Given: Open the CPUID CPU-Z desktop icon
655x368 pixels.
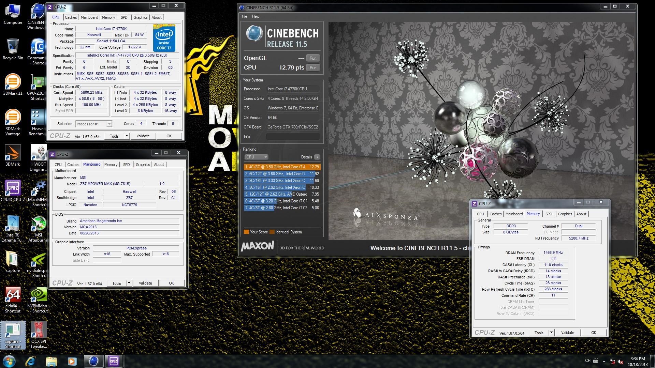Looking at the screenshot, I should click(13, 191).
